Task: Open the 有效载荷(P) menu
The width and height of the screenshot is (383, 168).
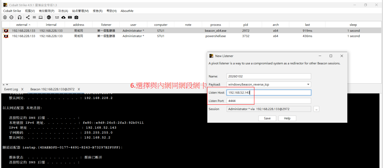Action: (46, 11)
